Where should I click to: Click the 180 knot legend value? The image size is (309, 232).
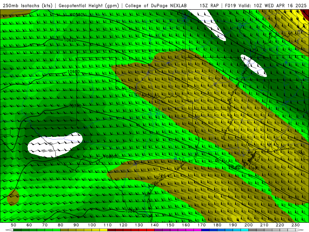tap(217, 225)
